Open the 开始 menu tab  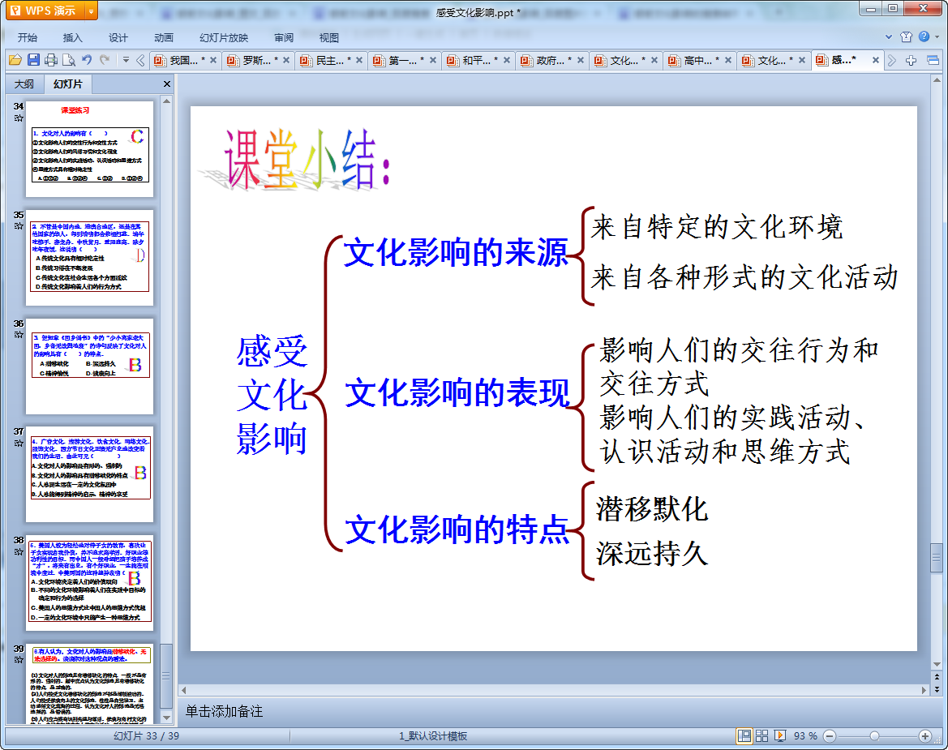(28, 37)
